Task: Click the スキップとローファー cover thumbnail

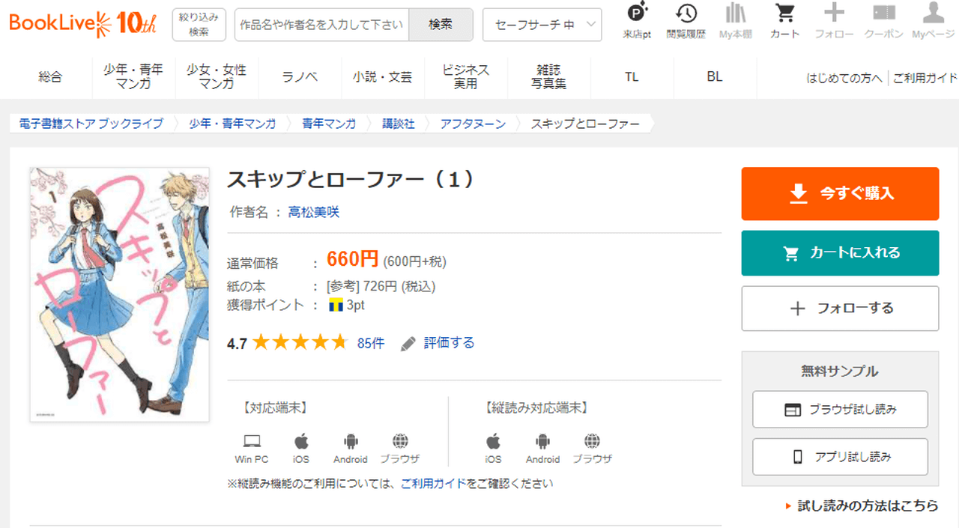Action: [x=120, y=294]
